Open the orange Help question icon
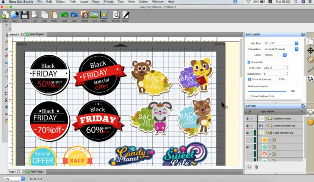The width and height of the screenshot is (314, 182). (x=310, y=122)
